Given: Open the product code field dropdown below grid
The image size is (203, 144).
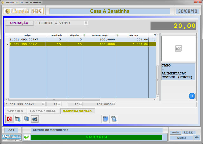Looking at the screenshot, I should (42, 104).
